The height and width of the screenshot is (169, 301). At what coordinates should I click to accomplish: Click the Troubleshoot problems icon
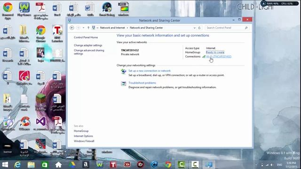click(123, 84)
